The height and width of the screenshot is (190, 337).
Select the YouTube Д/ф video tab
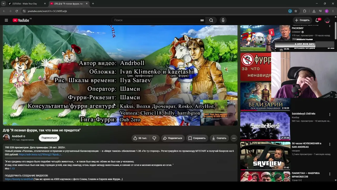tap(69, 4)
